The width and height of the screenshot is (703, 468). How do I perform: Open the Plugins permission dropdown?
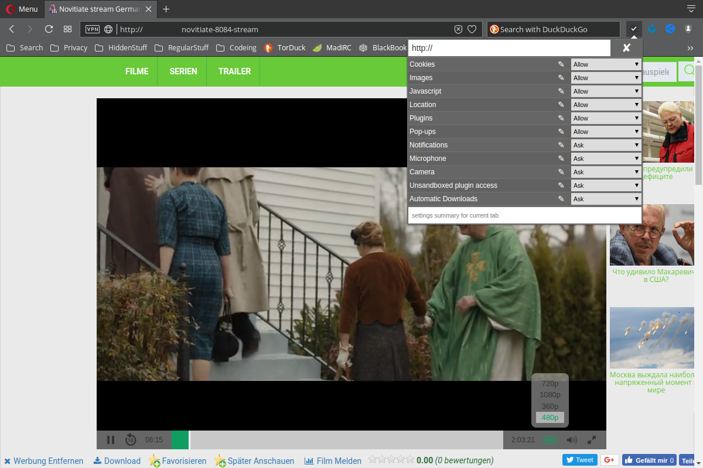click(606, 118)
